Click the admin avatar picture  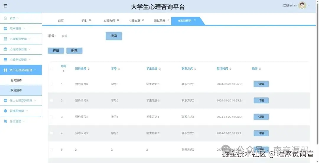point(302,6)
